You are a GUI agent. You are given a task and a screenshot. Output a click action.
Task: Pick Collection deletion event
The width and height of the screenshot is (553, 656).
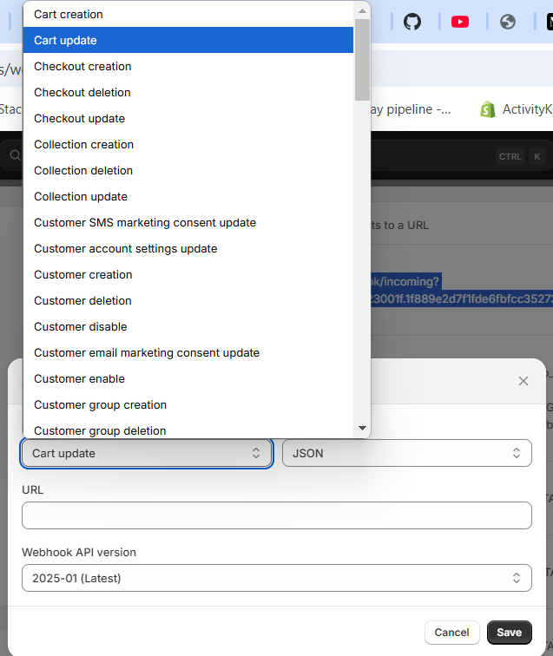pyautogui.click(x=188, y=170)
